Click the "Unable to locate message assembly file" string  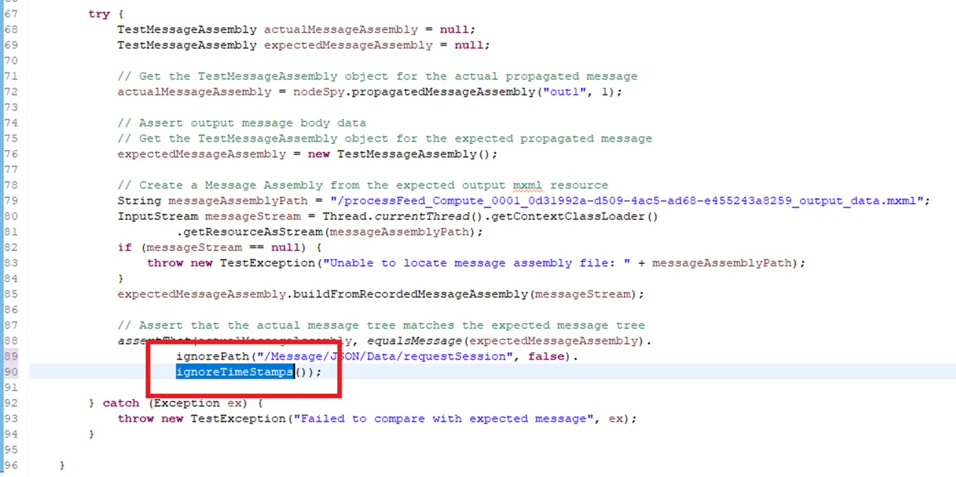(476, 263)
